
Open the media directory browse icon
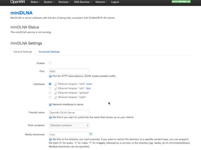[x=91, y=134]
